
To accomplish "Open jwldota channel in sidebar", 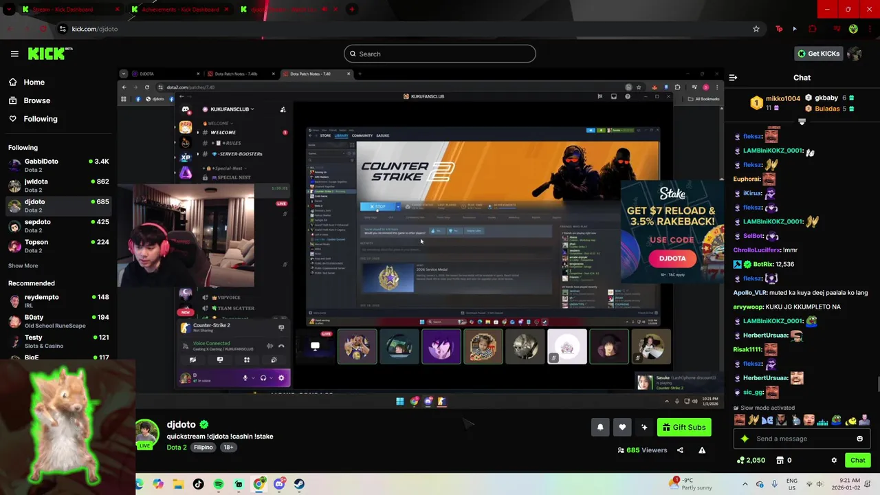I will tap(58, 186).
